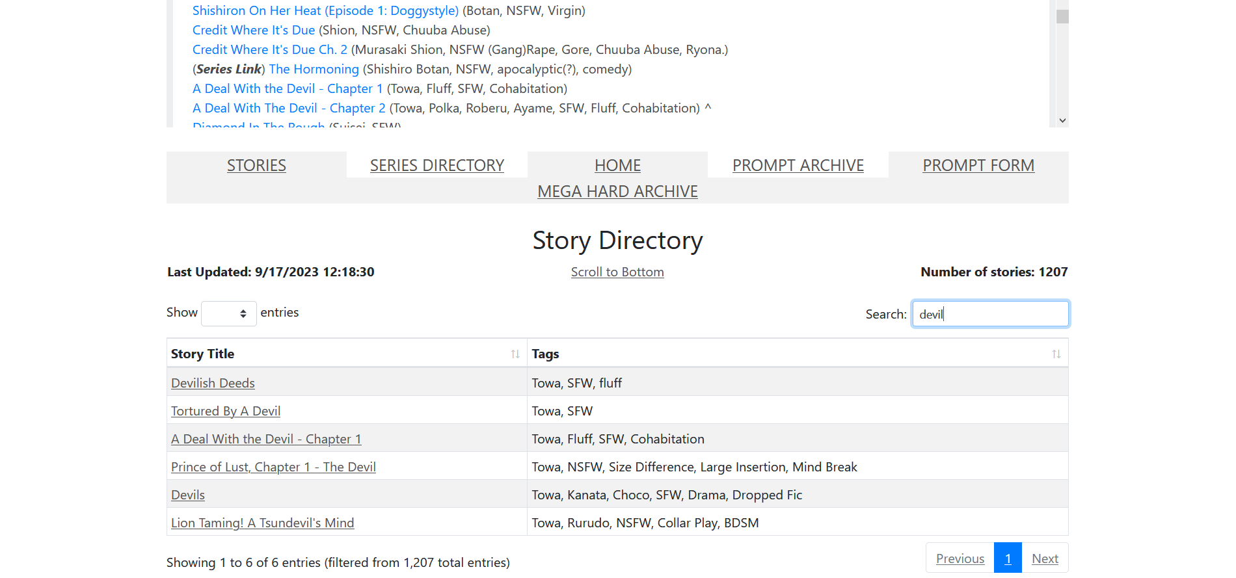The image size is (1236, 578).
Task: Click scrollbar down arrow in story list
Action: click(x=1062, y=120)
